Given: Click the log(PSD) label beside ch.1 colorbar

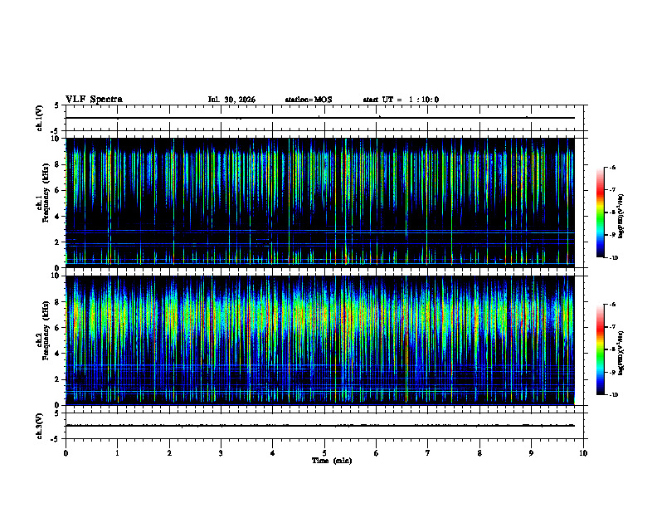Looking at the screenshot, I should tap(621, 216).
